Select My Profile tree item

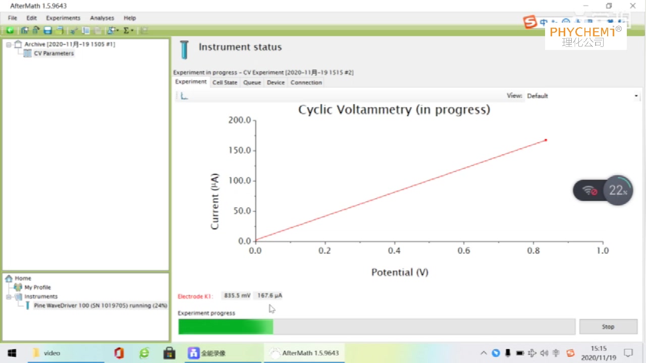pyautogui.click(x=38, y=287)
